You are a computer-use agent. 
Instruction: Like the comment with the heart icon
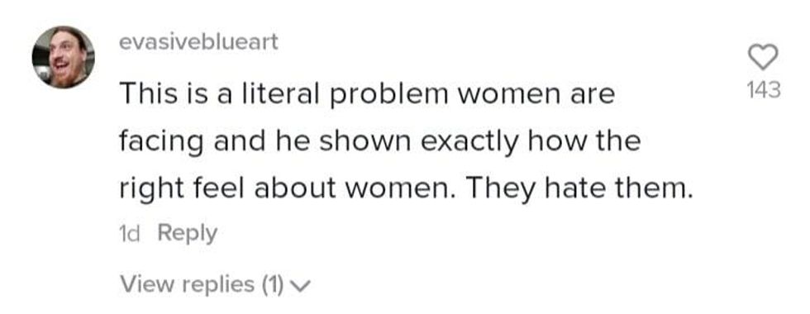[x=763, y=57]
